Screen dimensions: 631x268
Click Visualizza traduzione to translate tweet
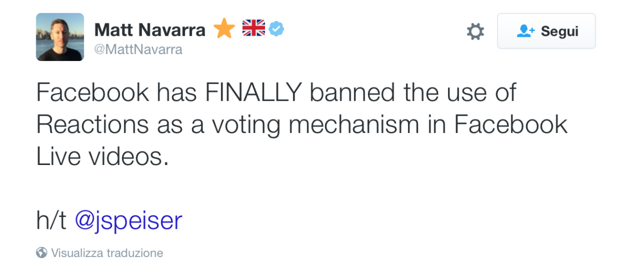pos(107,253)
